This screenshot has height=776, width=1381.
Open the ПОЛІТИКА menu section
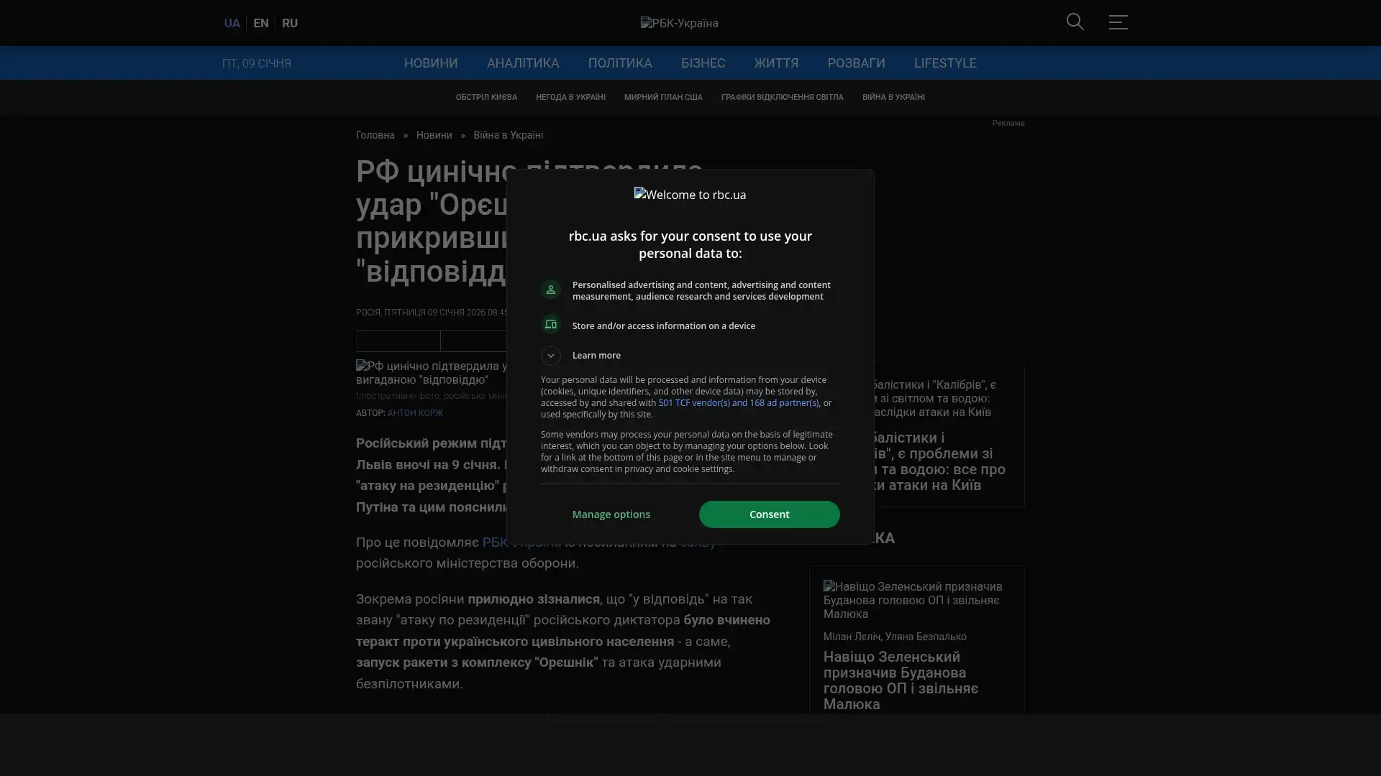click(x=619, y=63)
